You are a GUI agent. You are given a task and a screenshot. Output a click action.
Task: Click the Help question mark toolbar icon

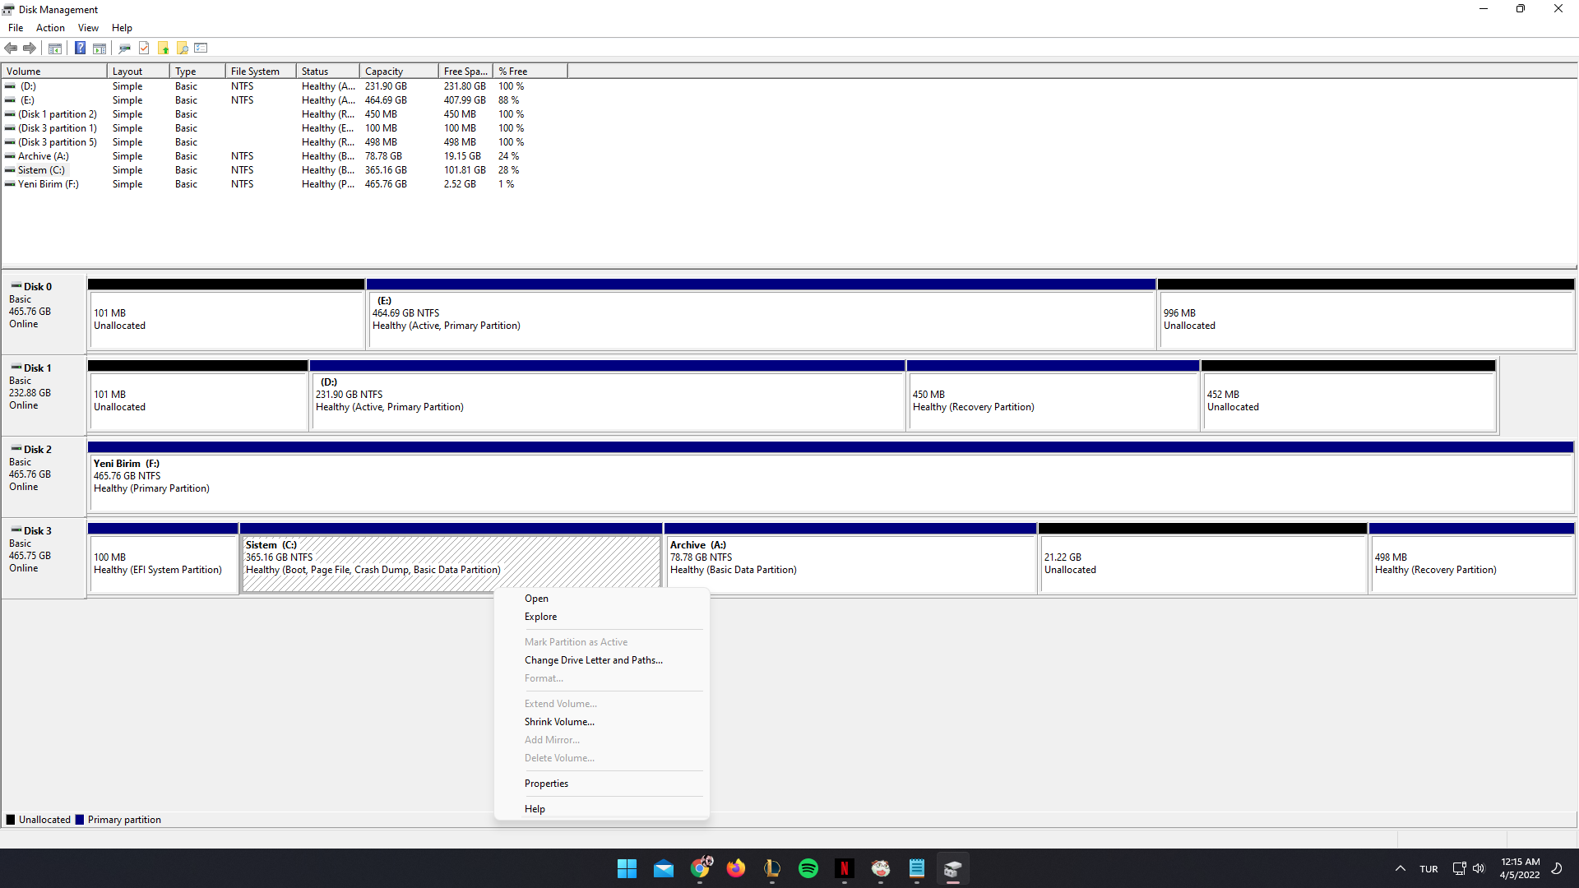click(80, 48)
